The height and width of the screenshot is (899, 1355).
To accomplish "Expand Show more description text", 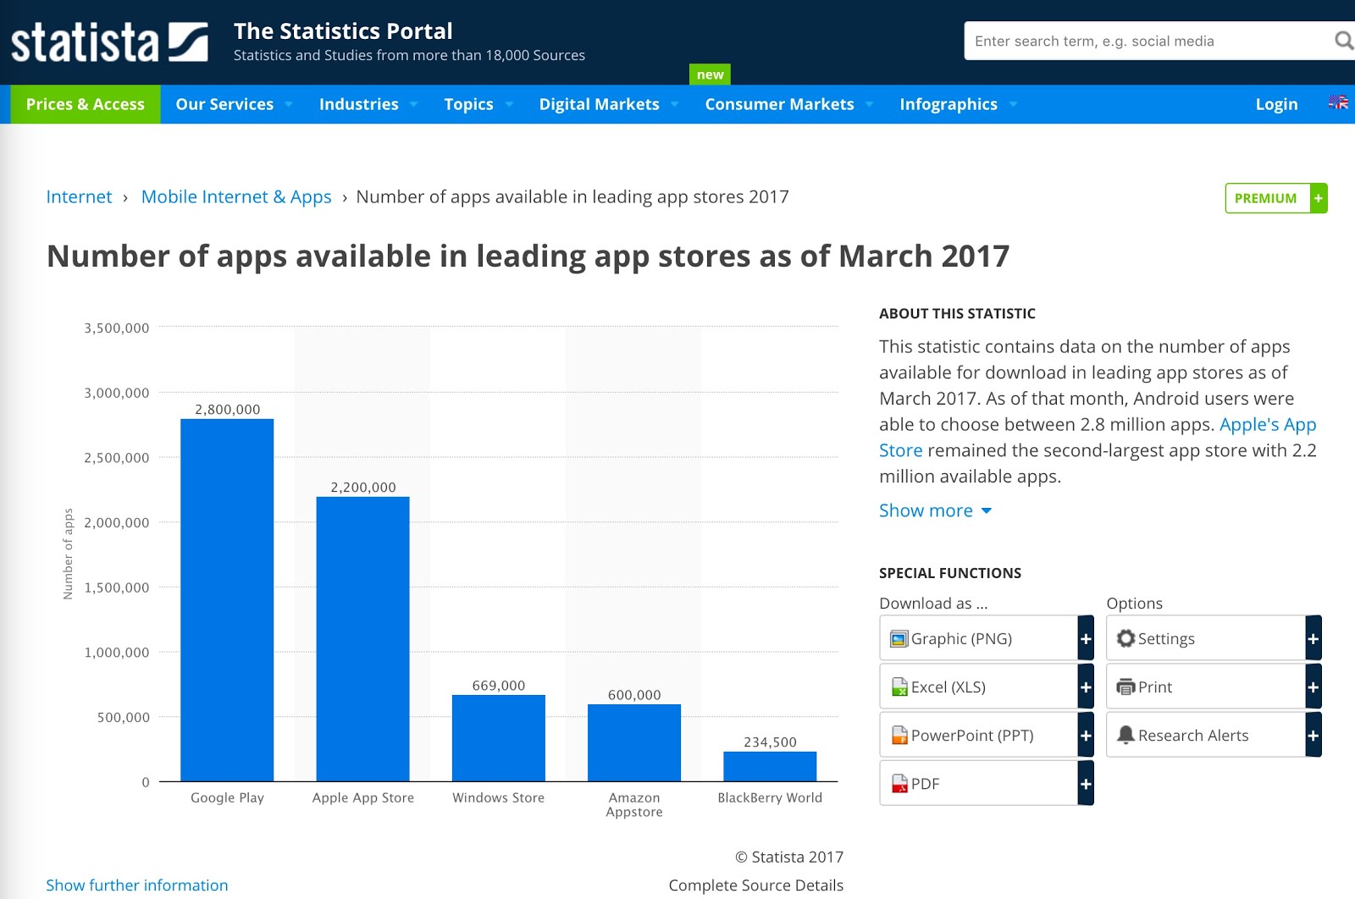I will tap(934, 510).
